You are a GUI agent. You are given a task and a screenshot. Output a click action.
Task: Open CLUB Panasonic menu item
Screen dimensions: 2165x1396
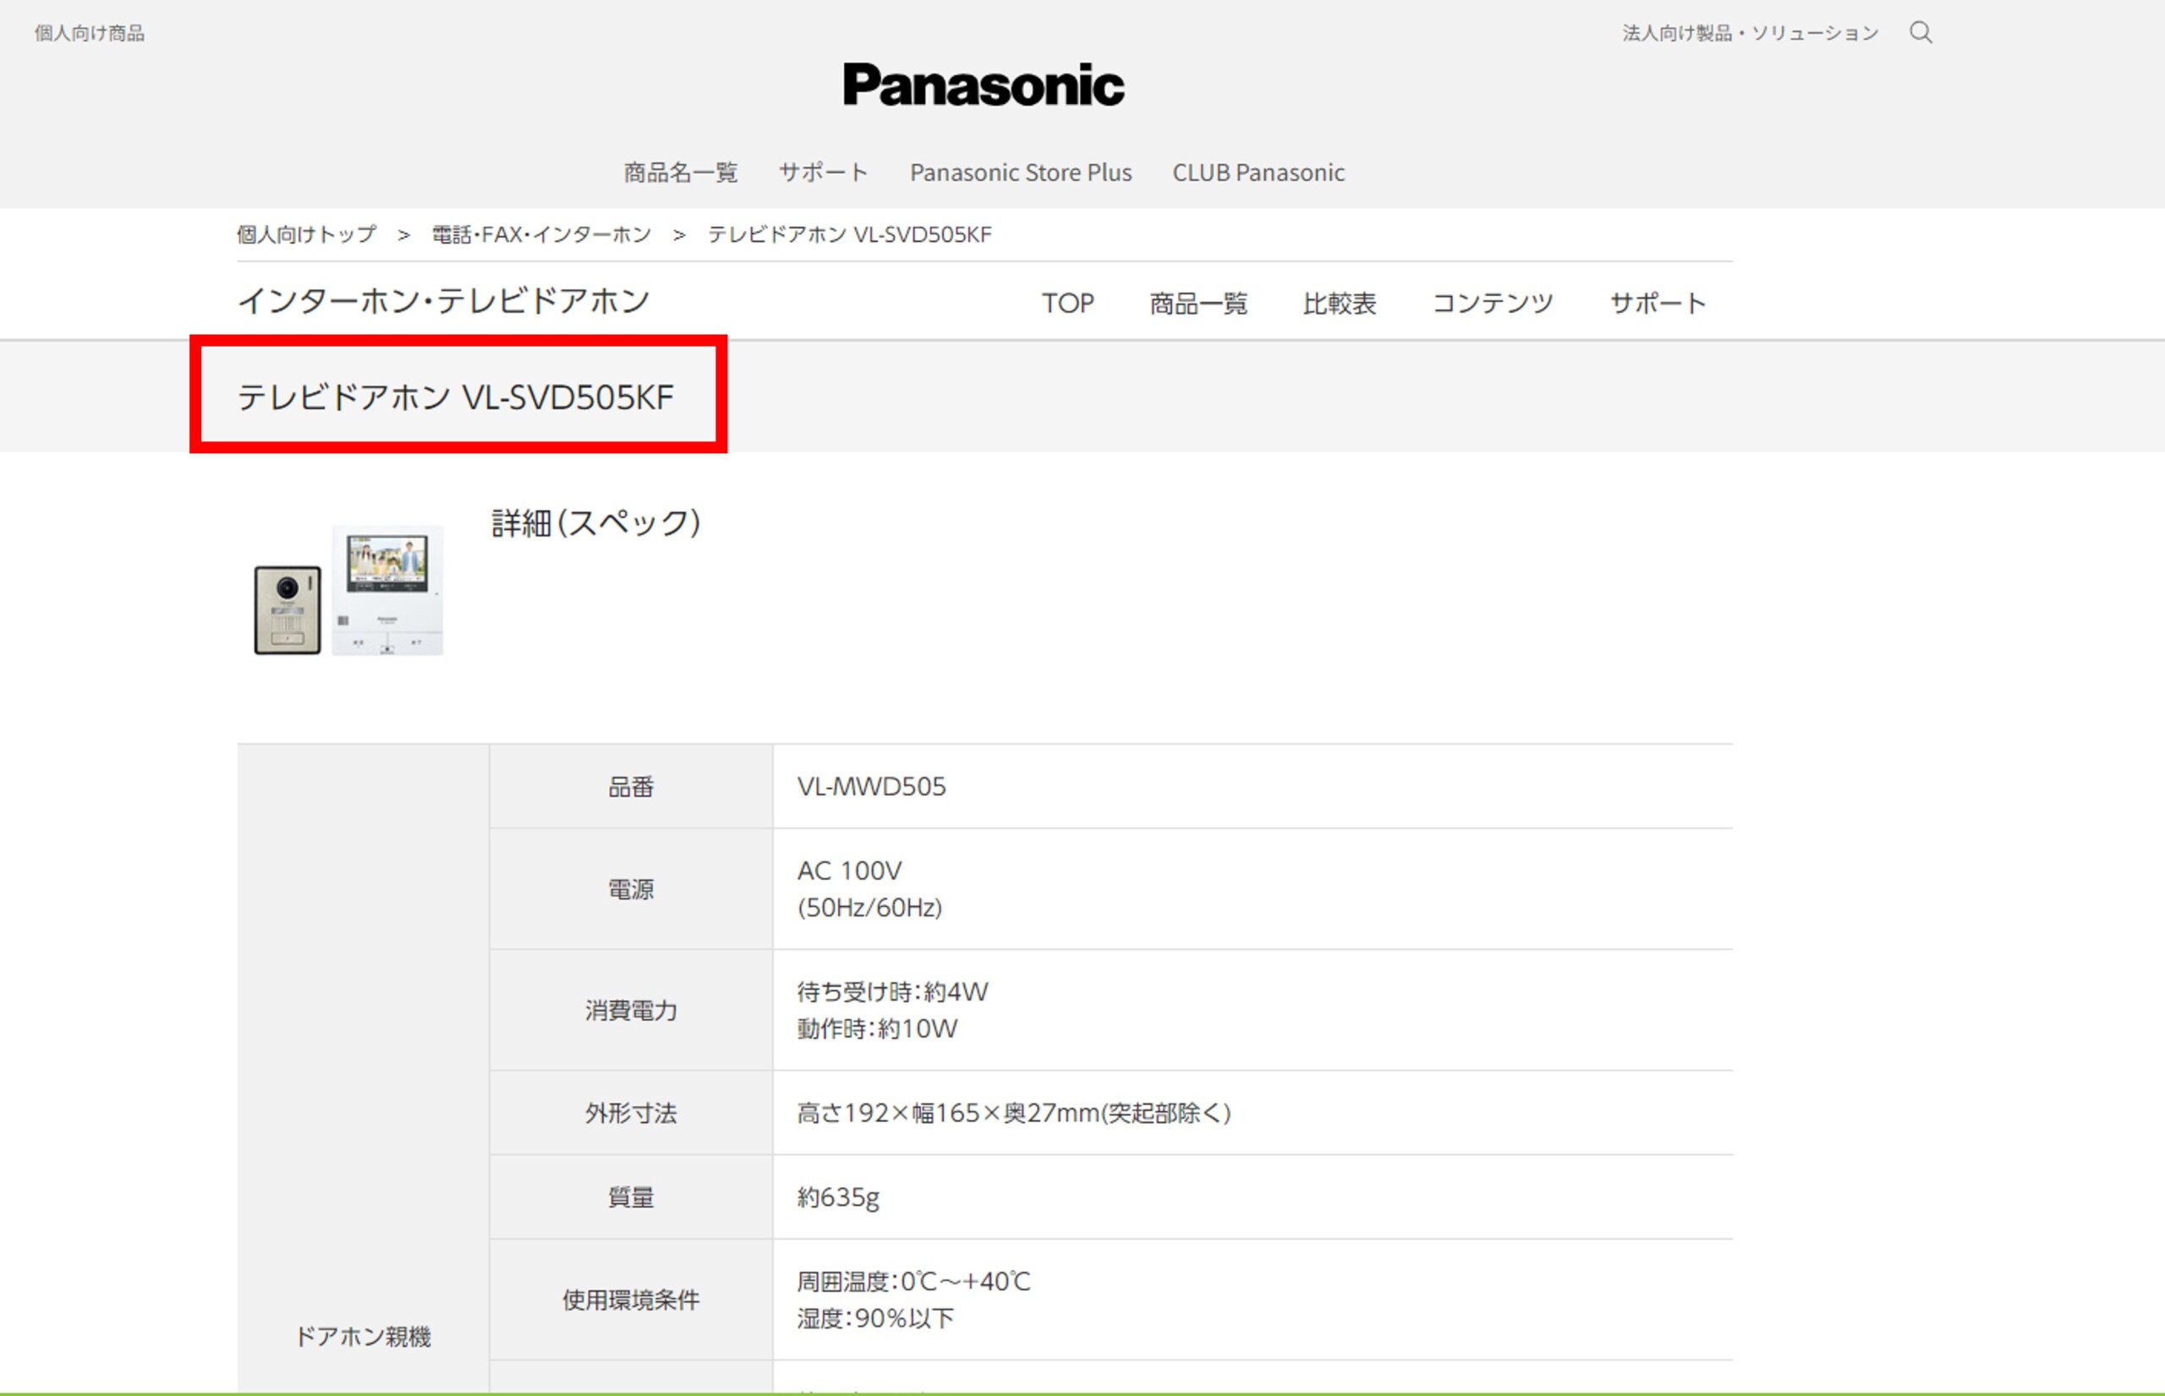click(x=1258, y=172)
